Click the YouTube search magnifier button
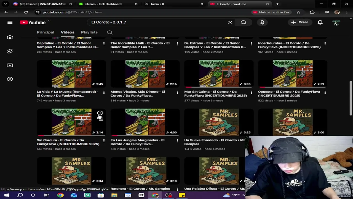This screenshot has height=199, width=353. (244, 22)
